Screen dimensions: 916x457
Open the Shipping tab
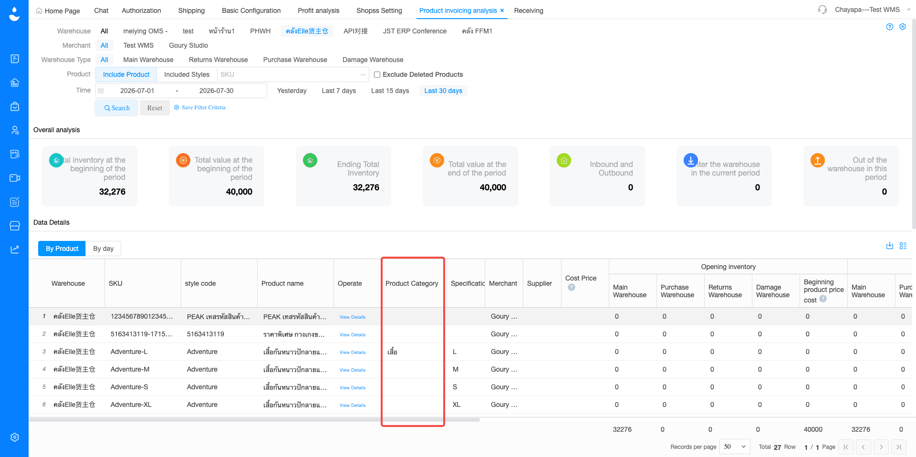[x=191, y=10]
